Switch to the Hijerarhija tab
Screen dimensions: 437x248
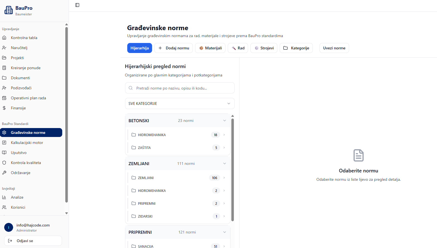tap(140, 48)
